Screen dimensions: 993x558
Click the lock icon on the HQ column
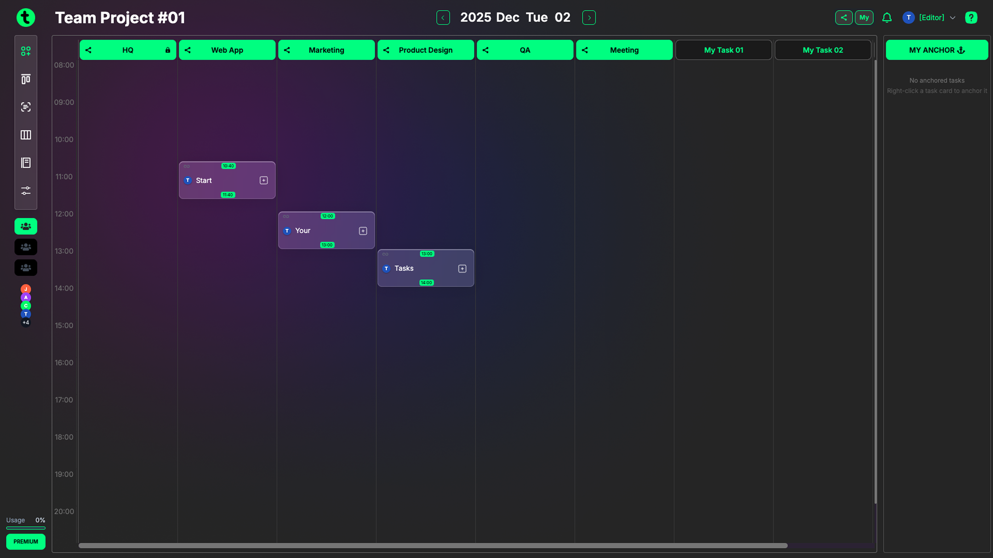pyautogui.click(x=167, y=50)
